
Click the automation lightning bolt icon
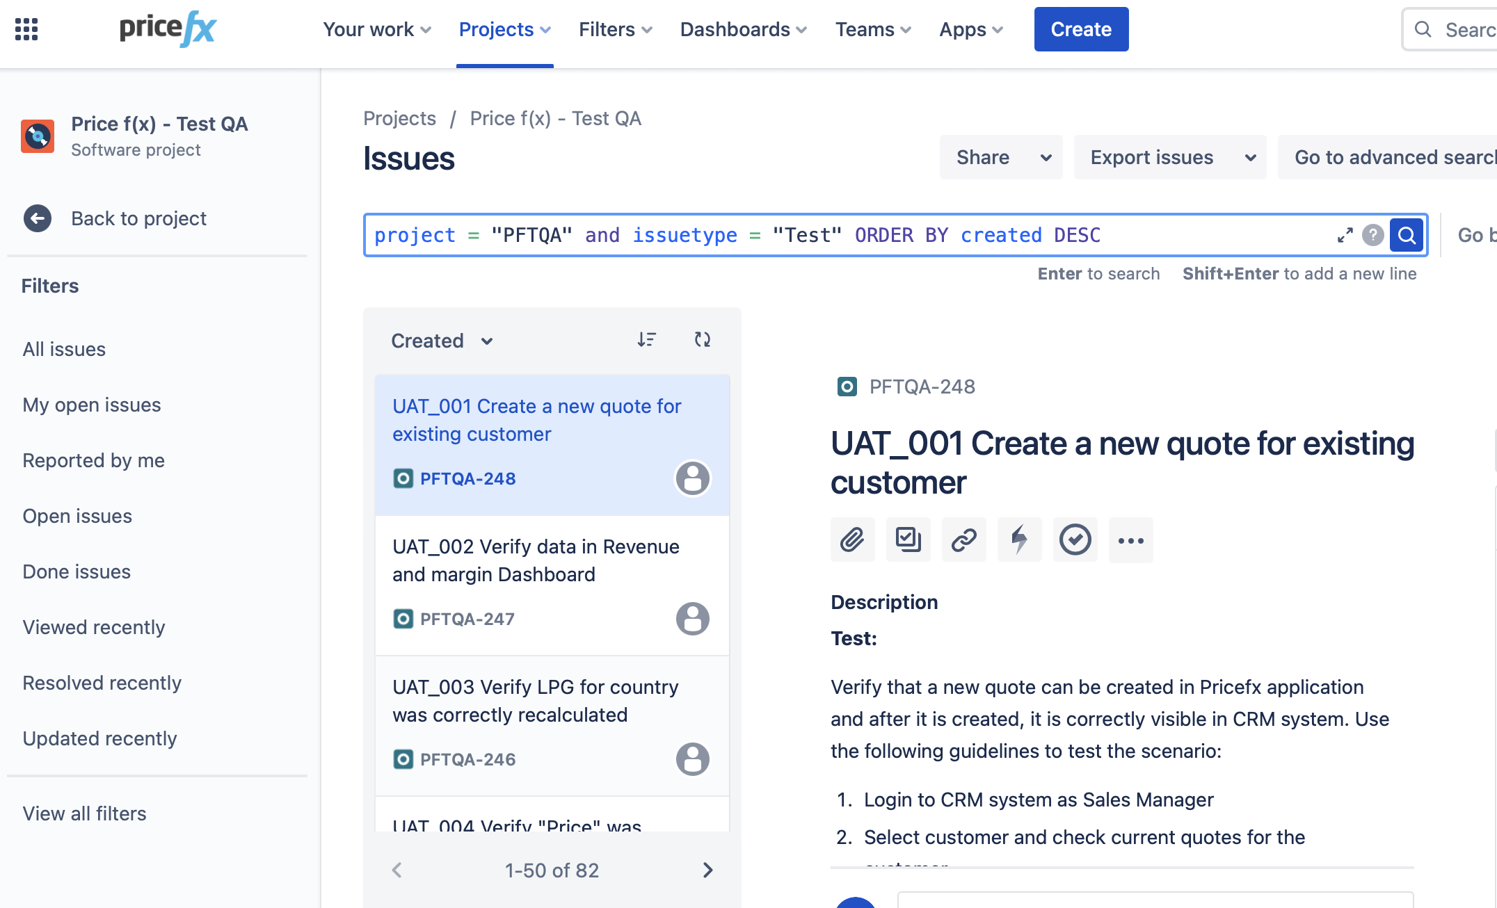[x=1019, y=540]
